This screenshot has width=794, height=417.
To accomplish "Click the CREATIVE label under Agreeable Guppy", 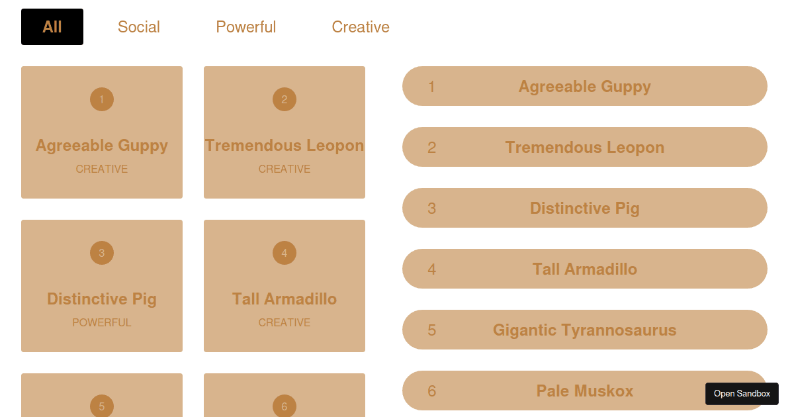I will [102, 169].
